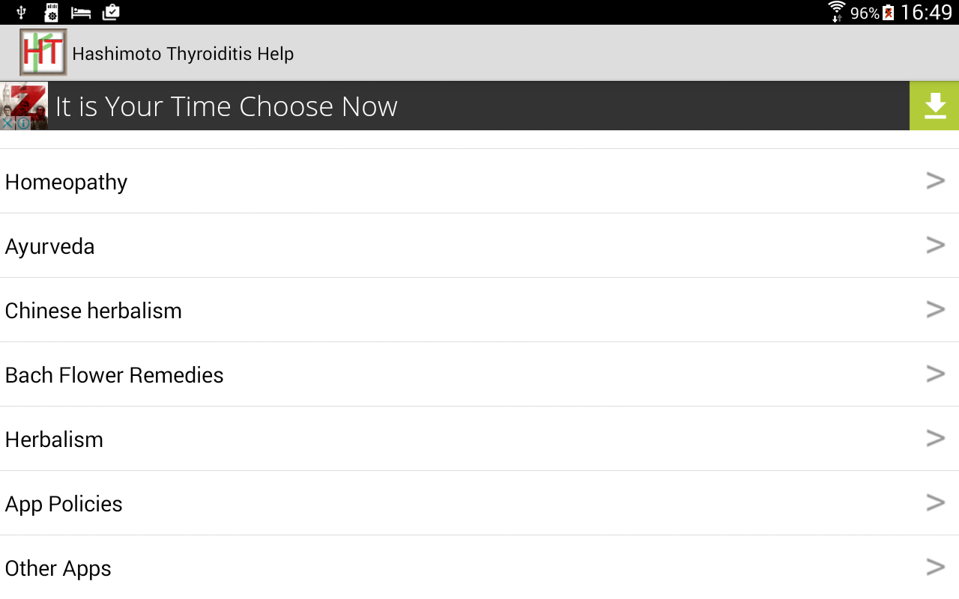Viewport: 959px width, 599px height.
Task: View the Other Apps entry
Action: click(58, 568)
